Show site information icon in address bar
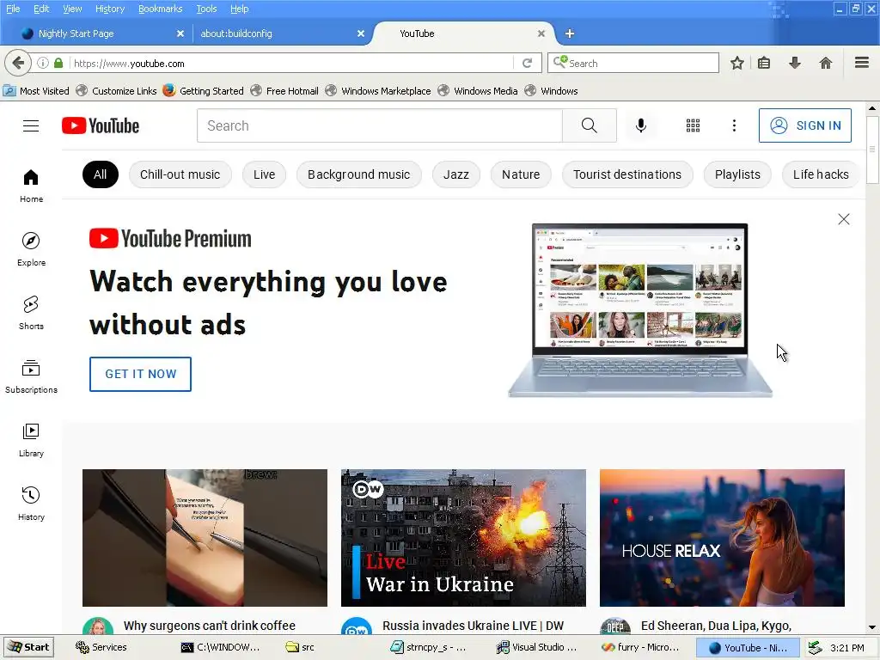 43,63
